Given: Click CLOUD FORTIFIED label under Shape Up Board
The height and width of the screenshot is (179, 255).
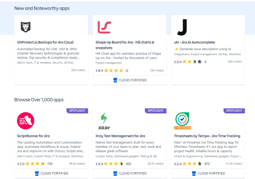Looking at the screenshot, I should (133, 80).
